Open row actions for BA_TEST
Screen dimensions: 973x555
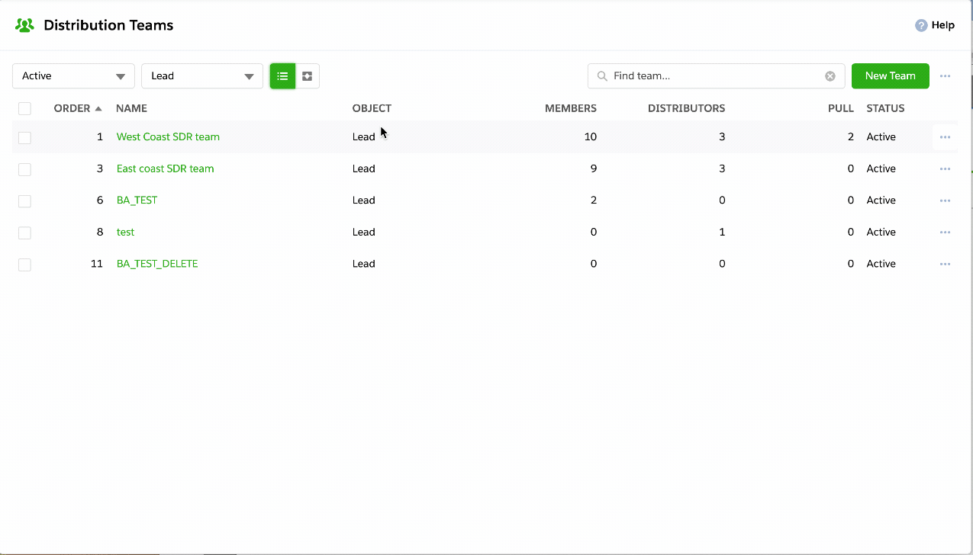[x=945, y=201]
